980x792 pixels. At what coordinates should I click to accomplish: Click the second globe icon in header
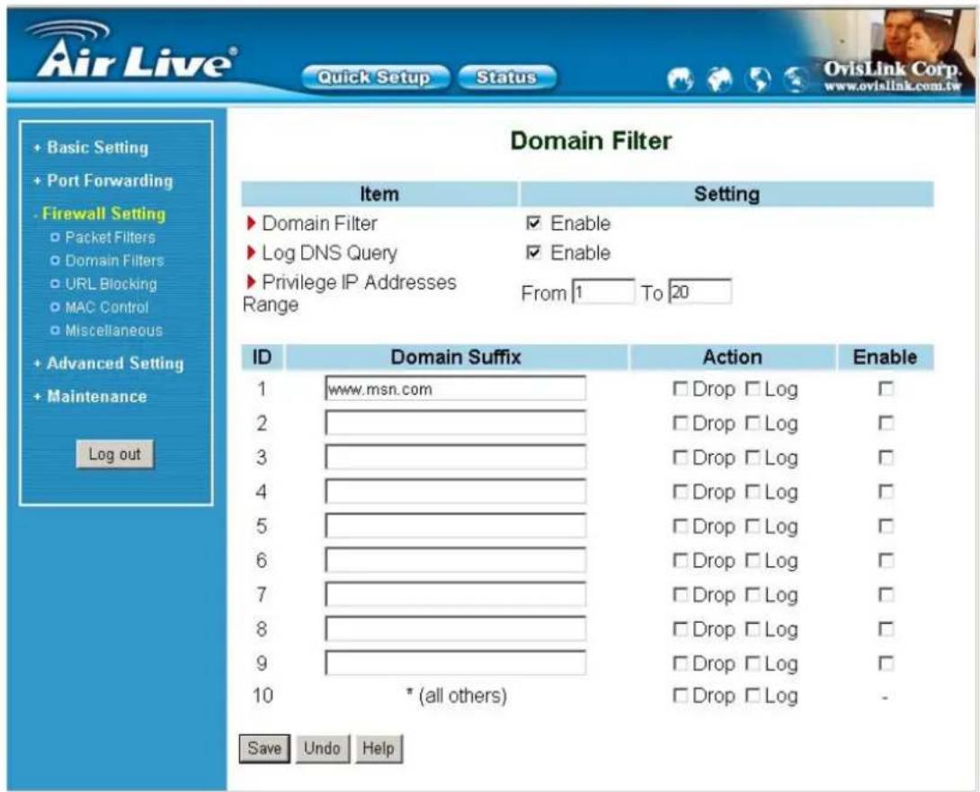pos(719,79)
